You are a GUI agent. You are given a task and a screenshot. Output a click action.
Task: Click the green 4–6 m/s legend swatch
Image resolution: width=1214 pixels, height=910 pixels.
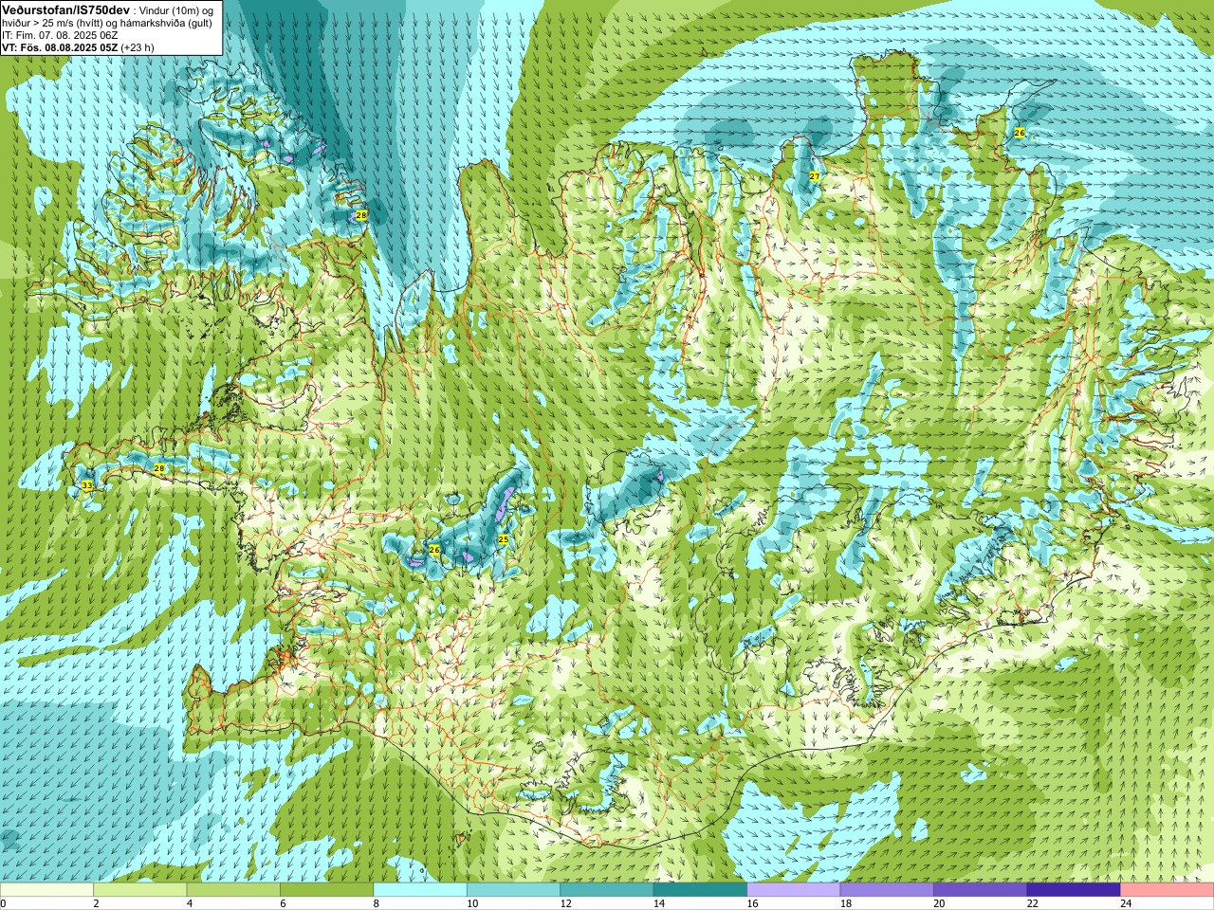tap(233, 890)
